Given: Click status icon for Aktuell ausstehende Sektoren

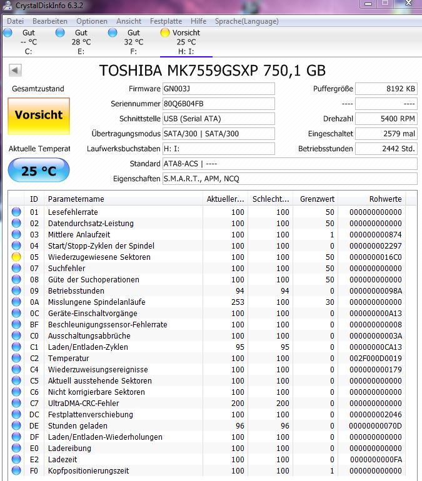Looking at the screenshot, I should point(16,380).
